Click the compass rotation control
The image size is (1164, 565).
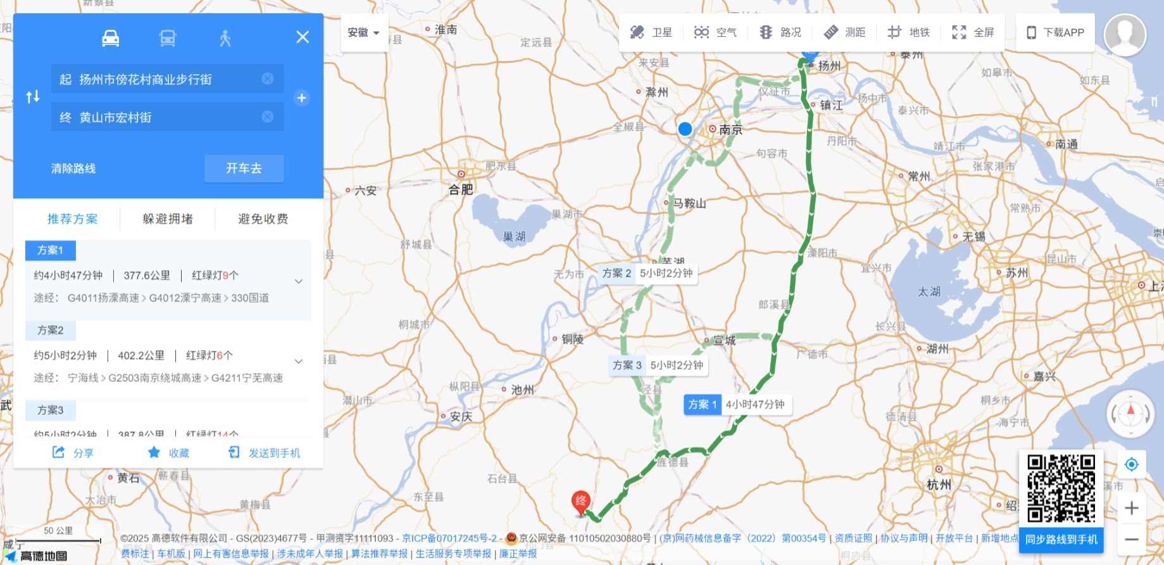pyautogui.click(x=1130, y=414)
